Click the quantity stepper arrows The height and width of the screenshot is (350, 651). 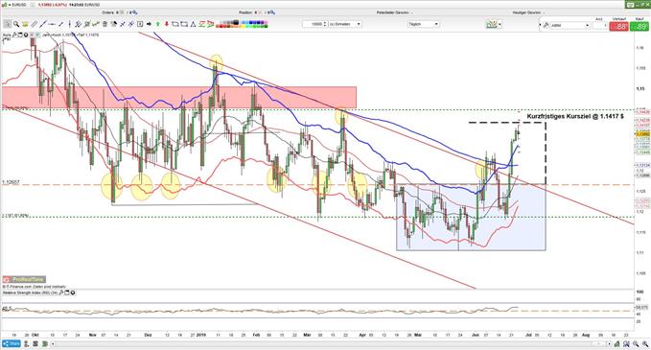pos(325,24)
